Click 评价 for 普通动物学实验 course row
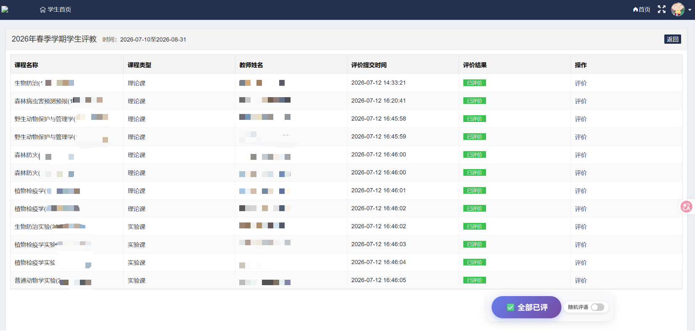The height and width of the screenshot is (331, 695). click(x=581, y=281)
